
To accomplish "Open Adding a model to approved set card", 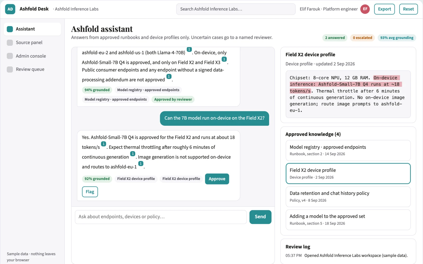I will tap(348, 220).
